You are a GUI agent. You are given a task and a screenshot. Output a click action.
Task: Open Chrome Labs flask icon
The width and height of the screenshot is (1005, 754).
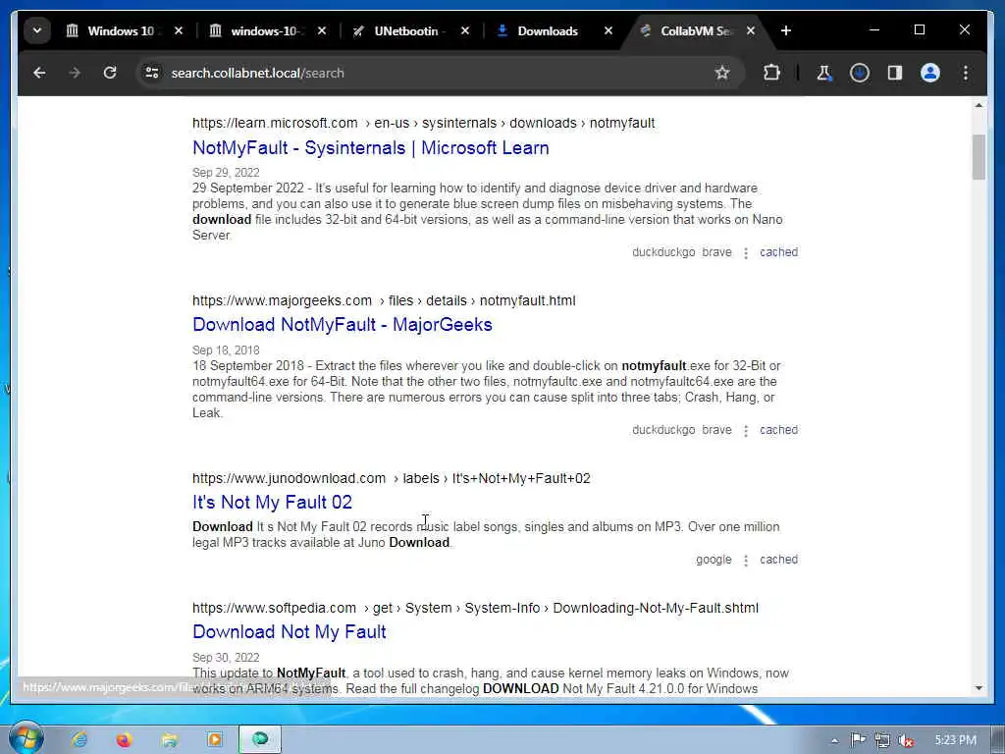(x=823, y=73)
